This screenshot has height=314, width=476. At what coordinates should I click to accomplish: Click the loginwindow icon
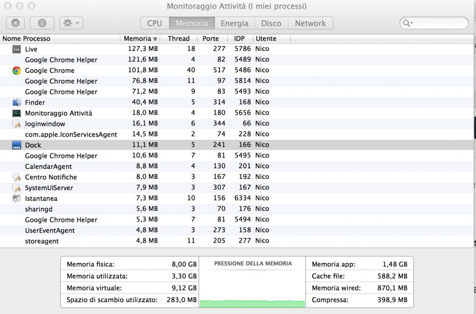[17, 124]
